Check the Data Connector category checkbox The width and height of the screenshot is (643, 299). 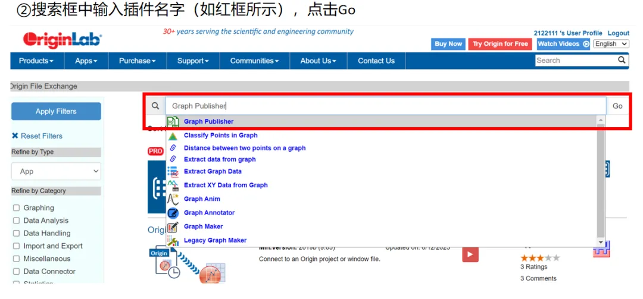[17, 272]
